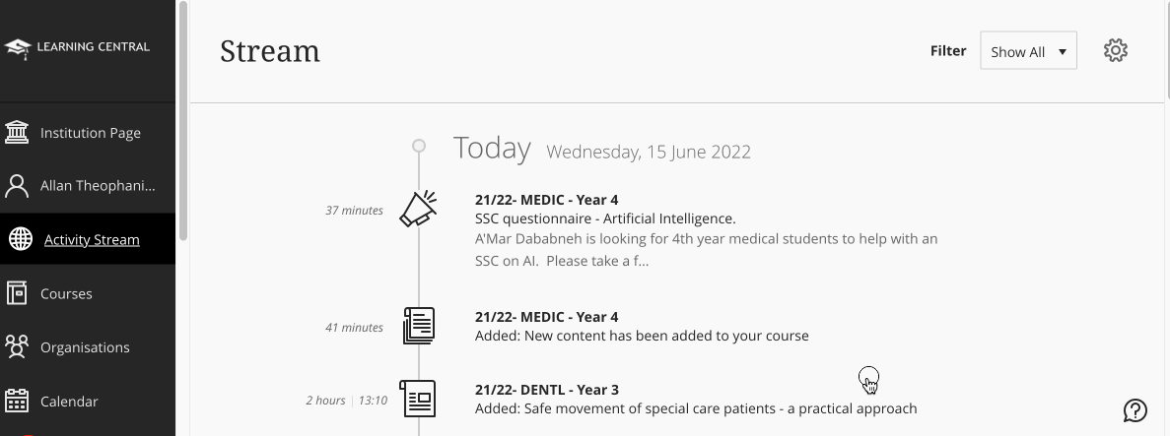
Task: Click the Learning Central logo
Action: tap(78, 46)
